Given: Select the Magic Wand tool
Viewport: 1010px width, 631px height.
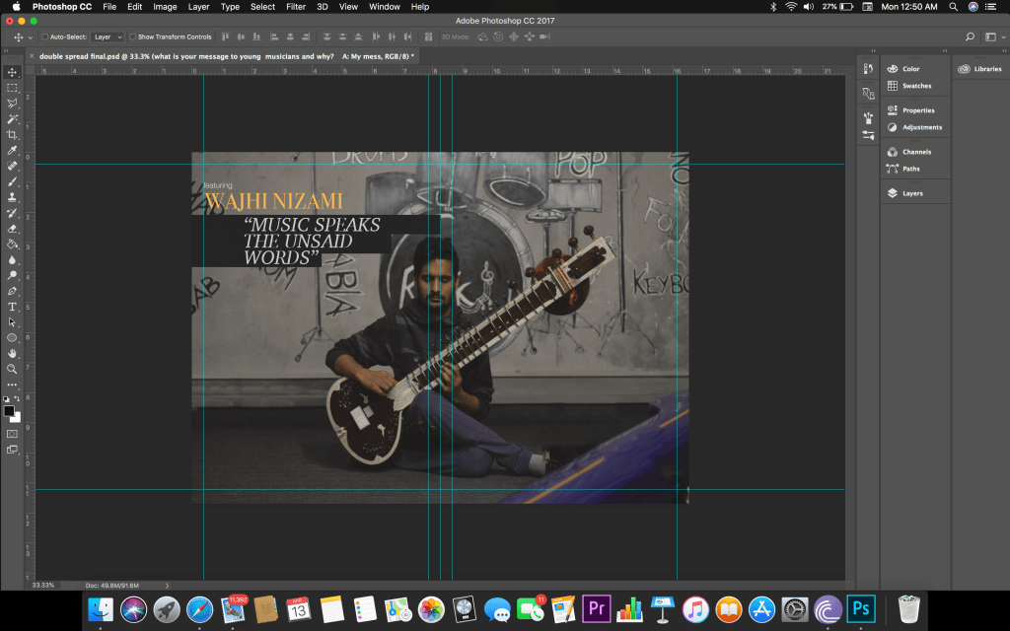Looking at the screenshot, I should point(12,118).
